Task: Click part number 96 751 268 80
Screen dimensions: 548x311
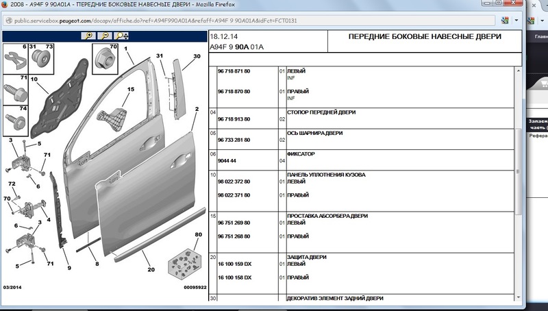Action: [234, 236]
